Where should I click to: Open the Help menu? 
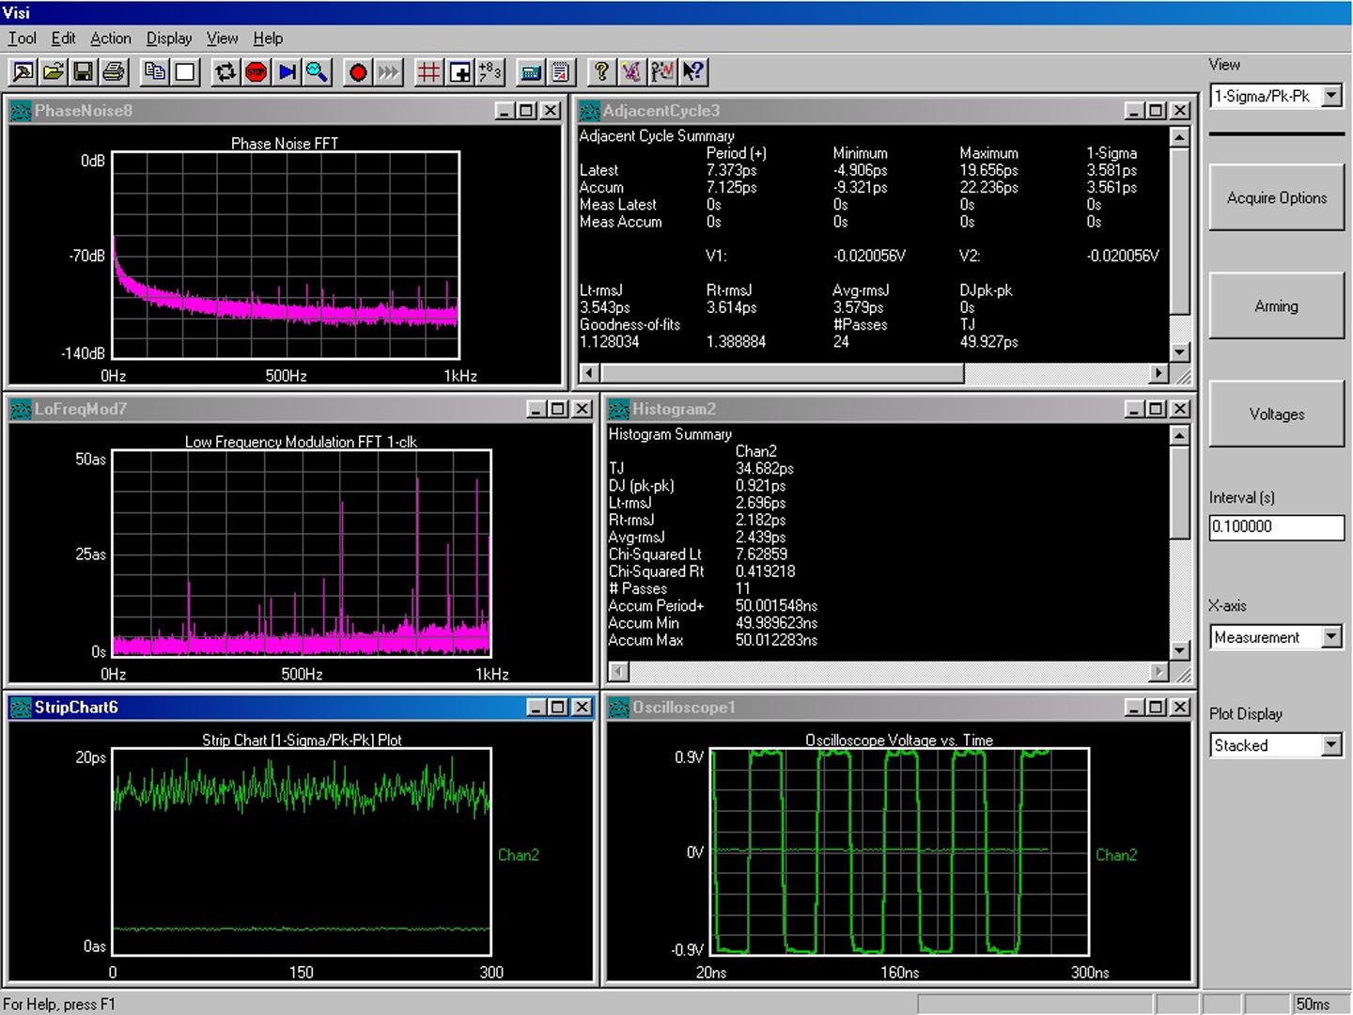click(268, 39)
